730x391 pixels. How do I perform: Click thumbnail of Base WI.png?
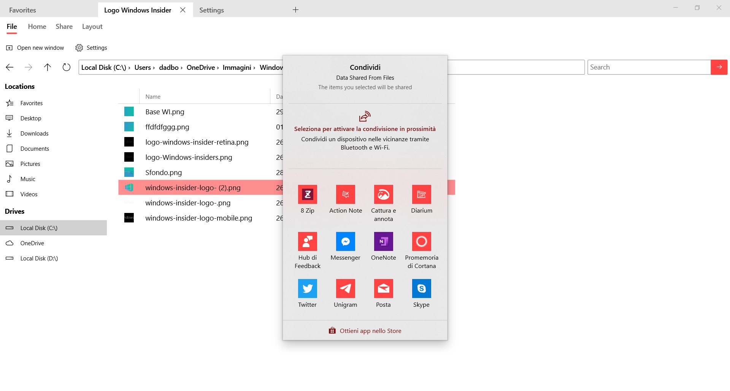coord(129,112)
